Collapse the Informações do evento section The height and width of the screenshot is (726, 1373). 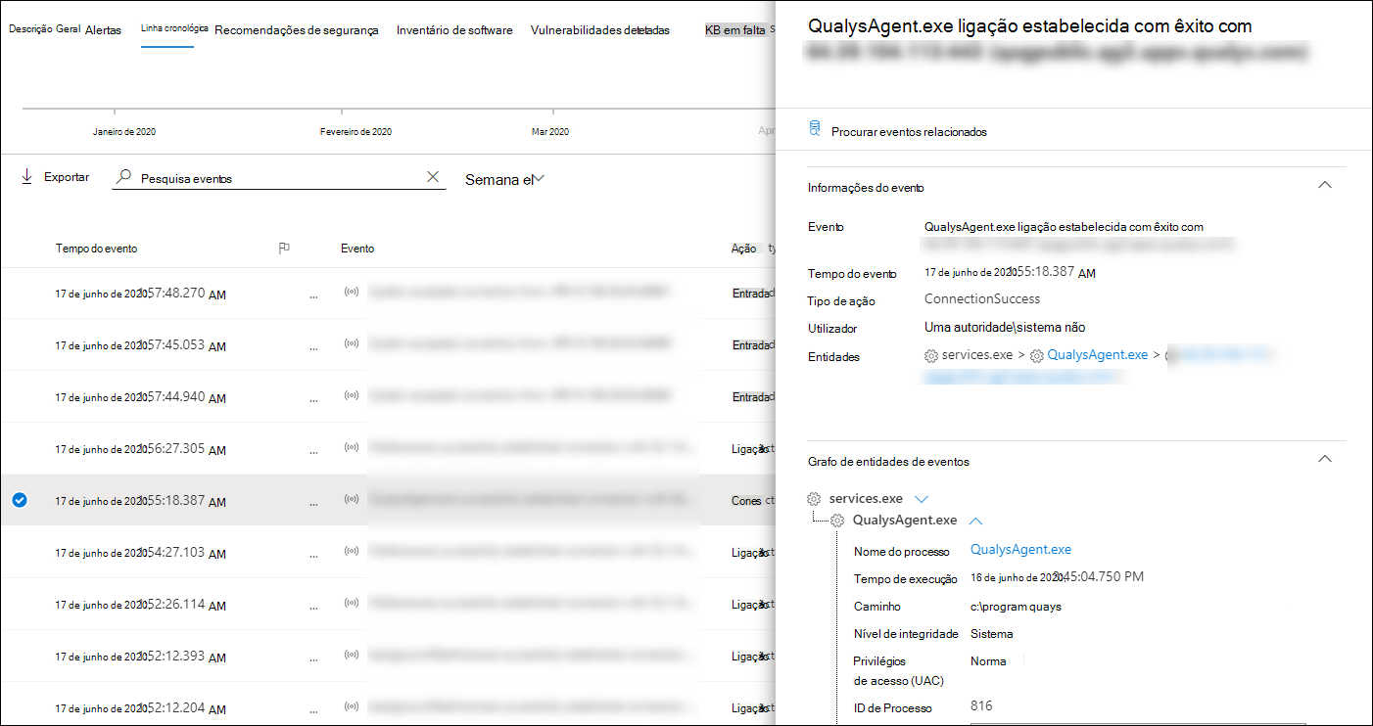click(1325, 184)
